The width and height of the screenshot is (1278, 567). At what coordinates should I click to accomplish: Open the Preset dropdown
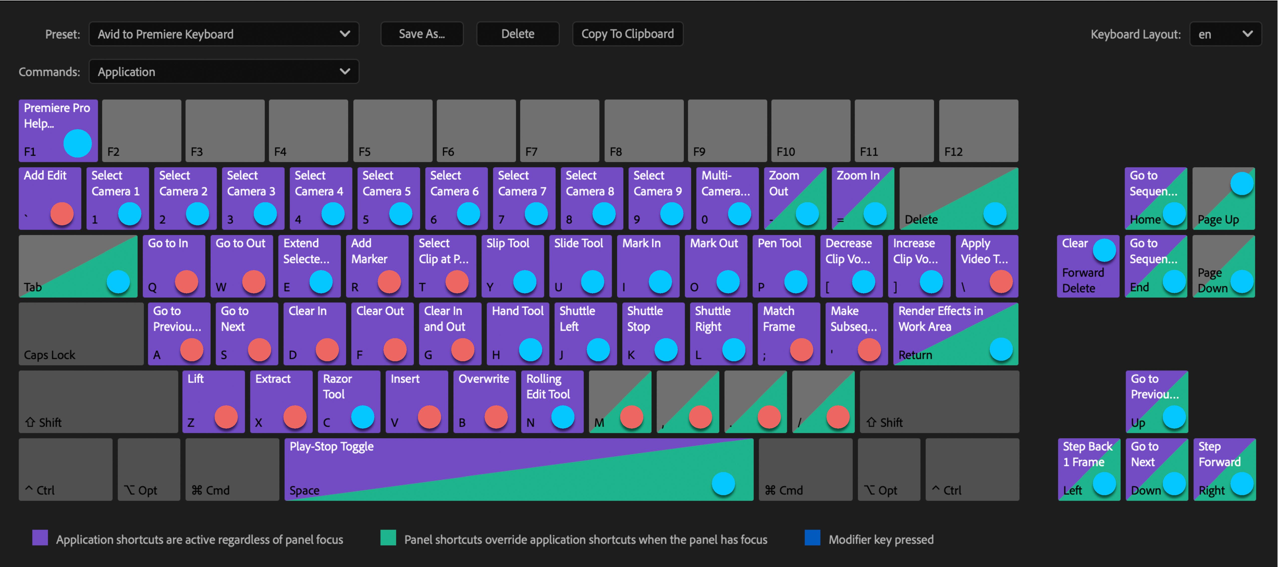click(224, 34)
